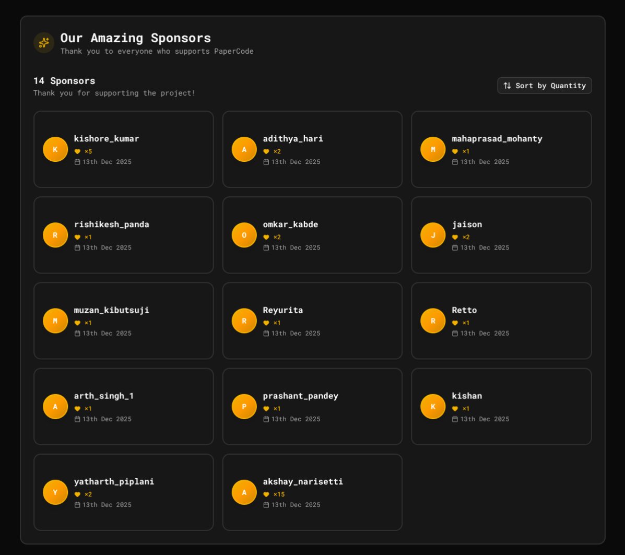Viewport: 625px width, 555px height.
Task: Click the sparkle icon beside Our Amazing Sponsors
Action: pos(44,43)
